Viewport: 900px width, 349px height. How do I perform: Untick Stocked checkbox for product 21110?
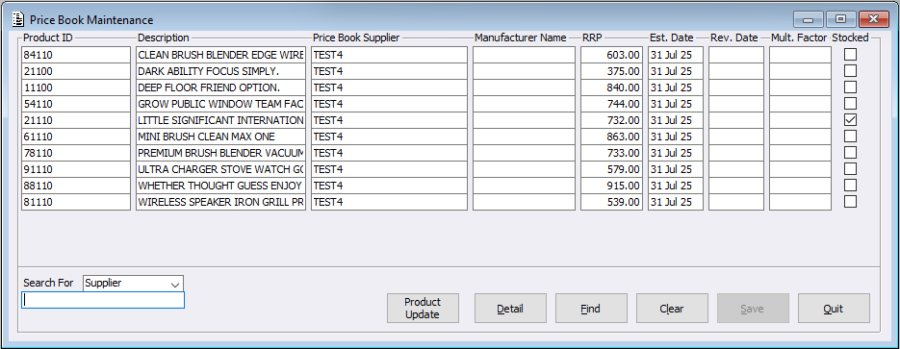[x=850, y=120]
